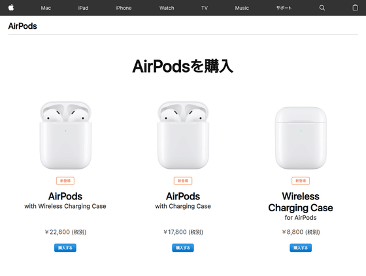Open the Music navigation item
Image resolution: width=366 pixels, height=276 pixels.
[x=242, y=8]
